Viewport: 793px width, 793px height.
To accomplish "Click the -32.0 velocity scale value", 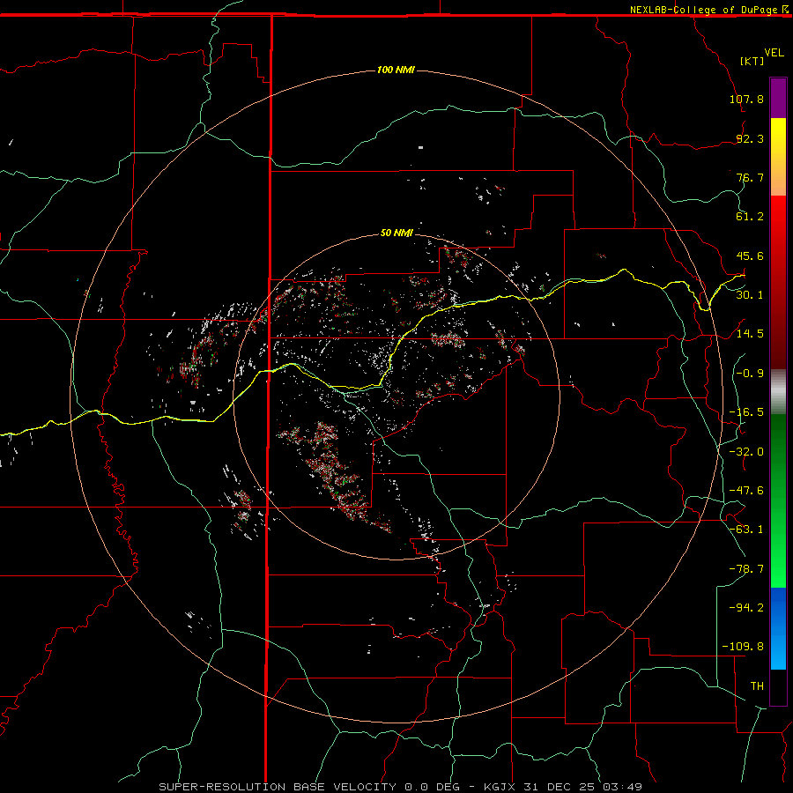I will [x=746, y=452].
